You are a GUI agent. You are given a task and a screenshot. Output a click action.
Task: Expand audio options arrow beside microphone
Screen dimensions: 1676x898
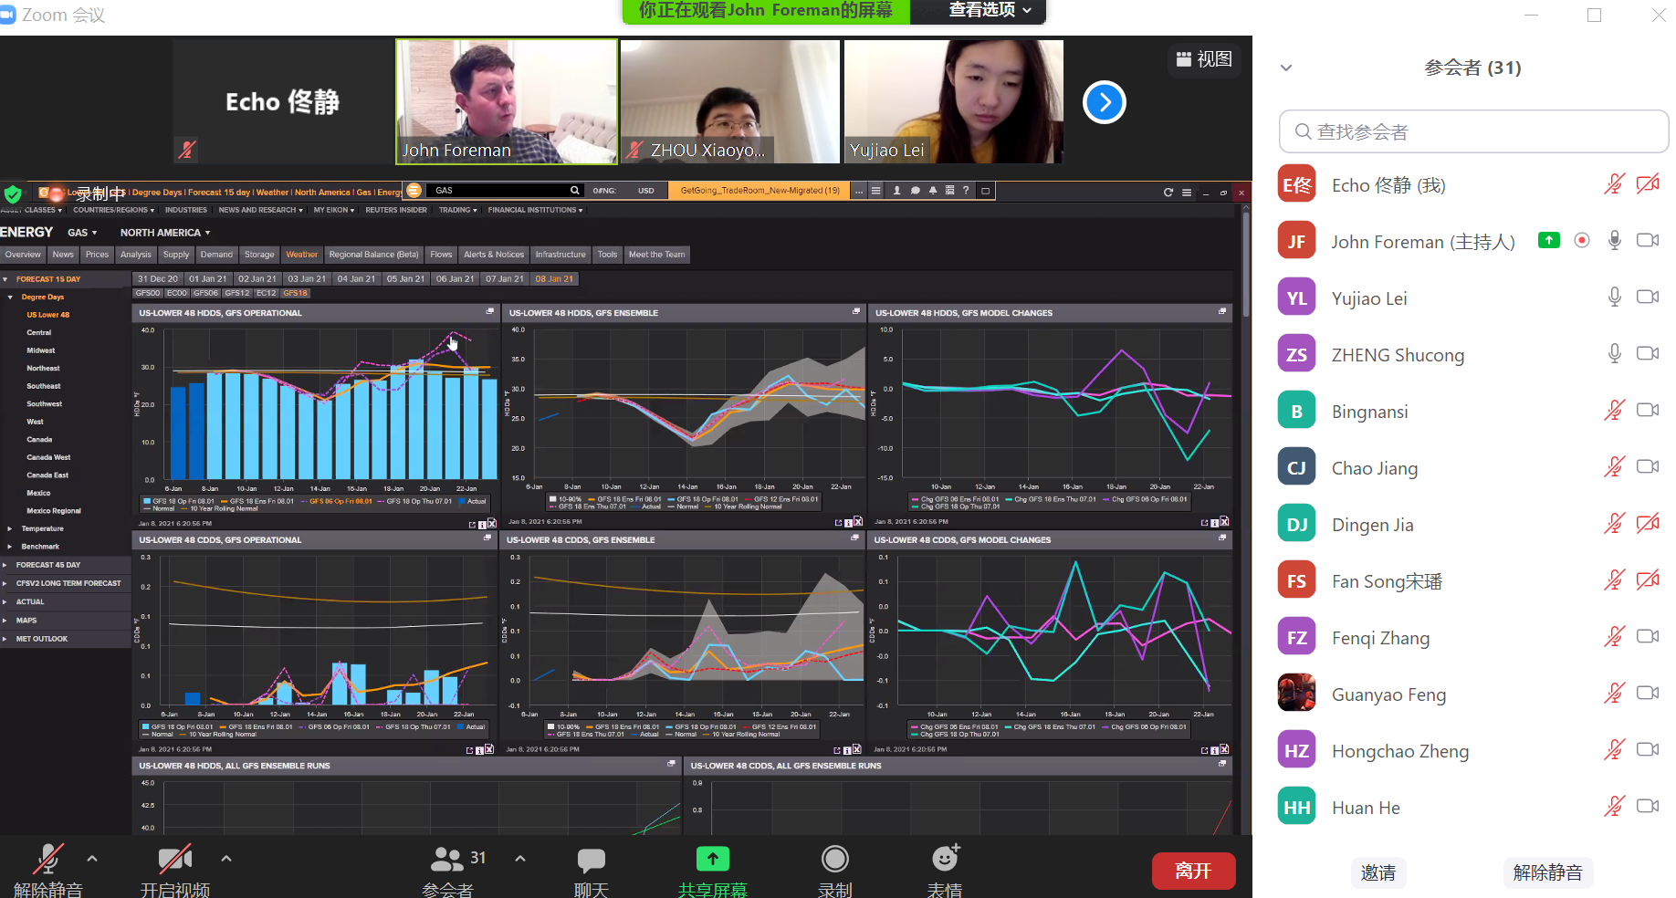(92, 859)
